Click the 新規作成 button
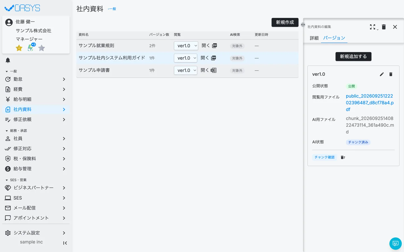Viewport: 404px width, 252px height. (x=285, y=22)
